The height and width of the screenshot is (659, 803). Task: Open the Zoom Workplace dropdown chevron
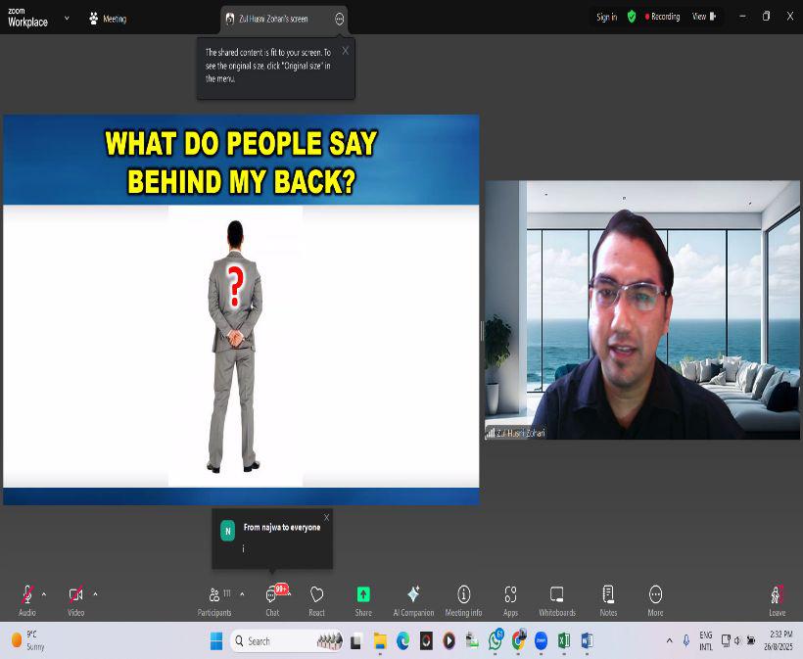pos(67,18)
